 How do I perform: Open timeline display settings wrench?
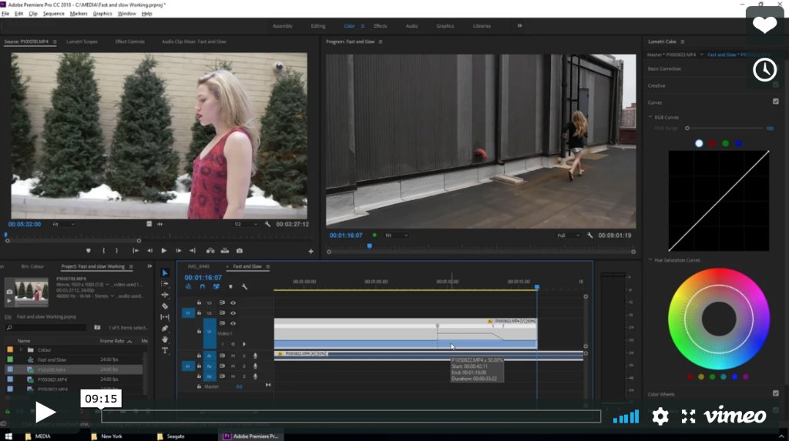[244, 286]
